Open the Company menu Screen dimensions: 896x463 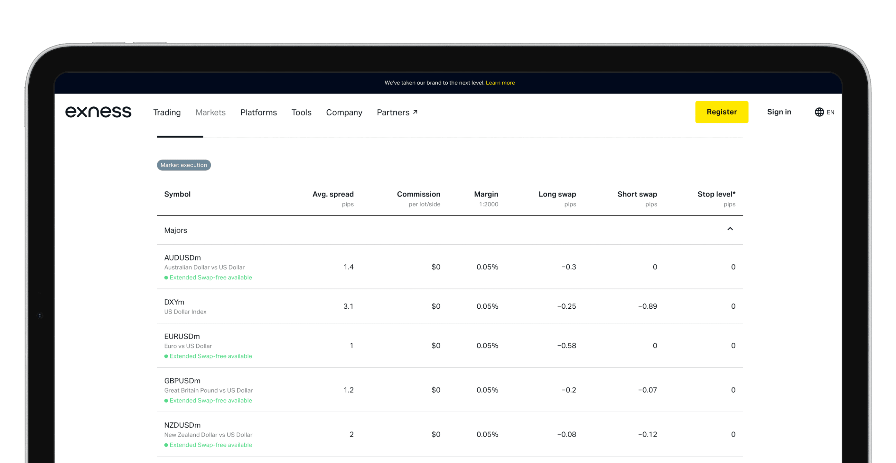point(344,112)
